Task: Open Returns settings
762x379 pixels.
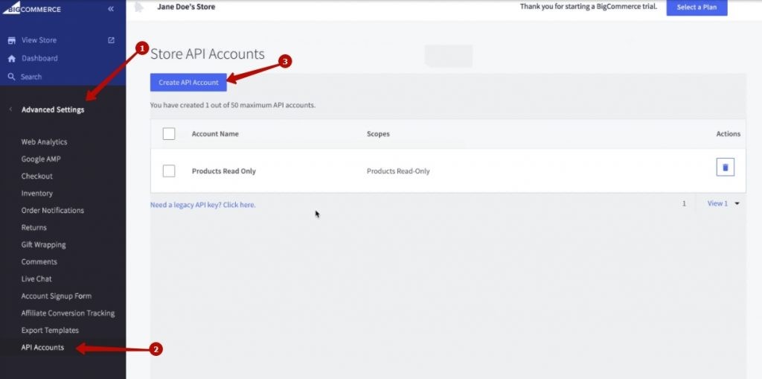Action: pos(34,227)
